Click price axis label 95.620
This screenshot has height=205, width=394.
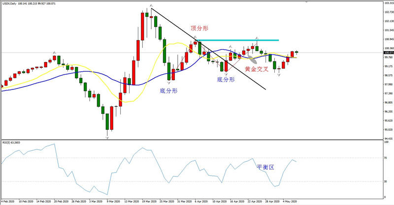388,120
